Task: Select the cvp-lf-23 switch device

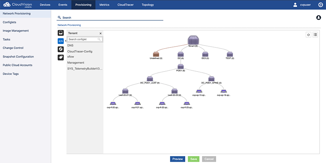Action: 187,103
